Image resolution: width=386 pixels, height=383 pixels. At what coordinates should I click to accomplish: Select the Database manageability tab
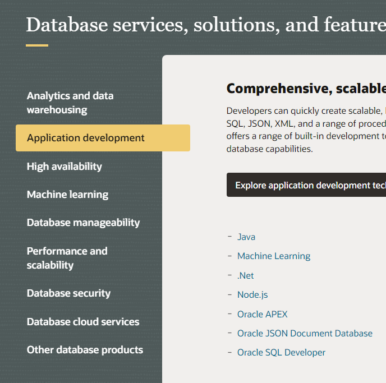pyautogui.click(x=83, y=223)
